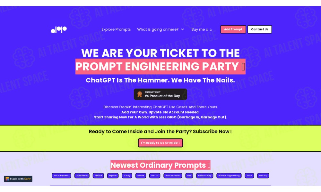Filter prompts by Funny tag
The height and width of the screenshot is (192, 321).
tap(127, 176)
